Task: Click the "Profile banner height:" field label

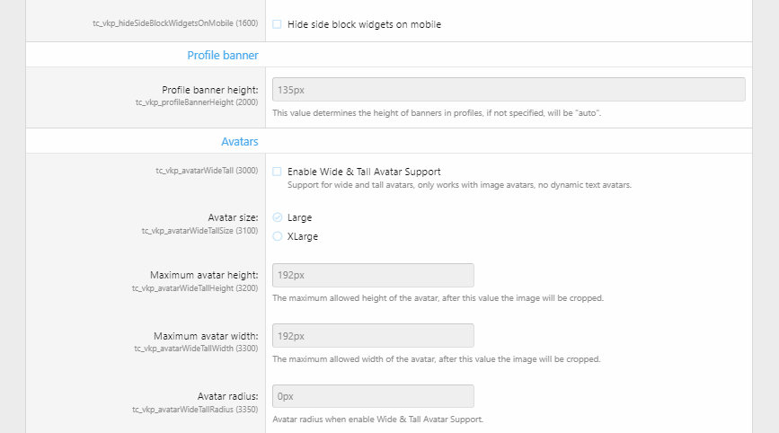Action: tap(210, 90)
